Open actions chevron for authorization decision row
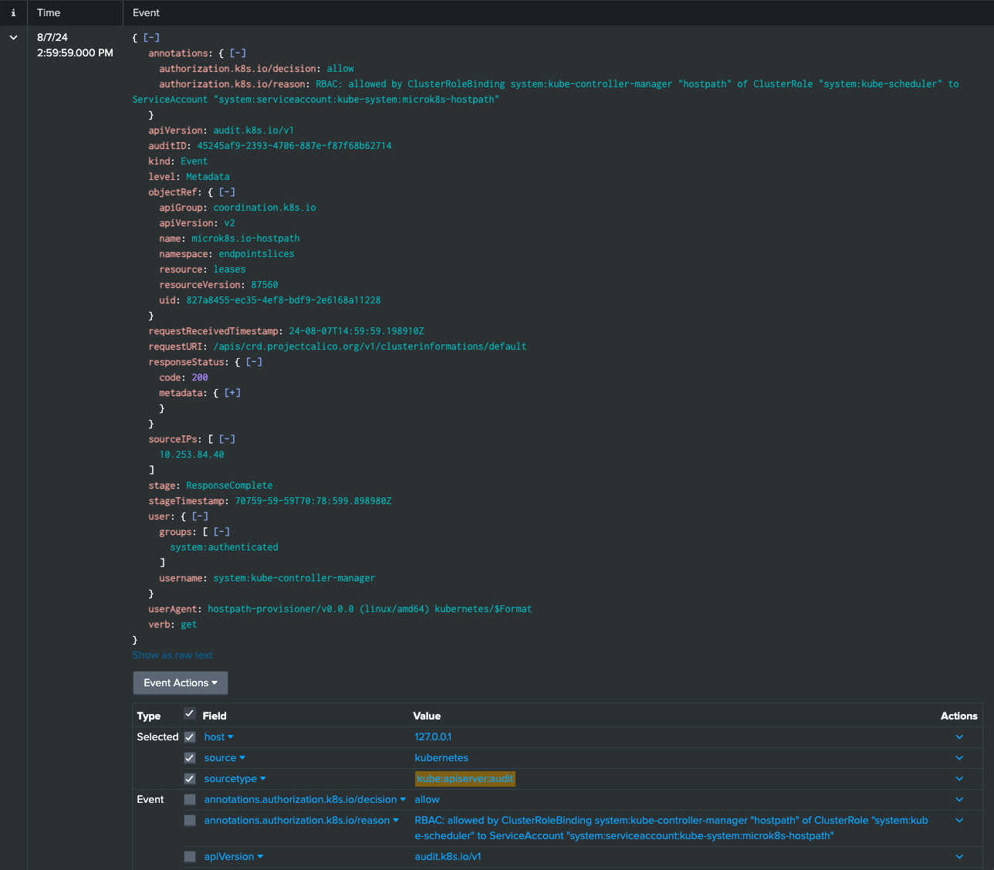This screenshot has height=870, width=994. [959, 800]
